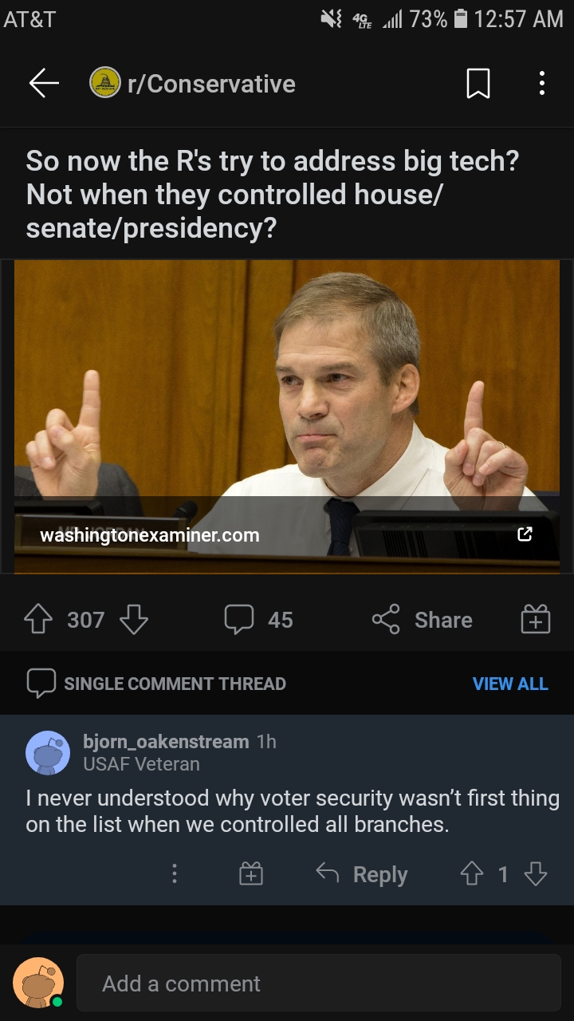Open the comment's three-dot options menu
The width and height of the screenshot is (574, 1021).
[x=174, y=874]
